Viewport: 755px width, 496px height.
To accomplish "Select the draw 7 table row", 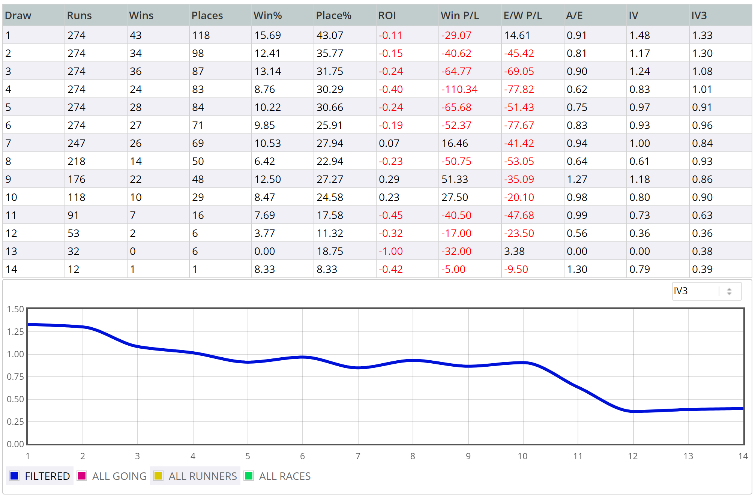I will pyautogui.click(x=377, y=143).
